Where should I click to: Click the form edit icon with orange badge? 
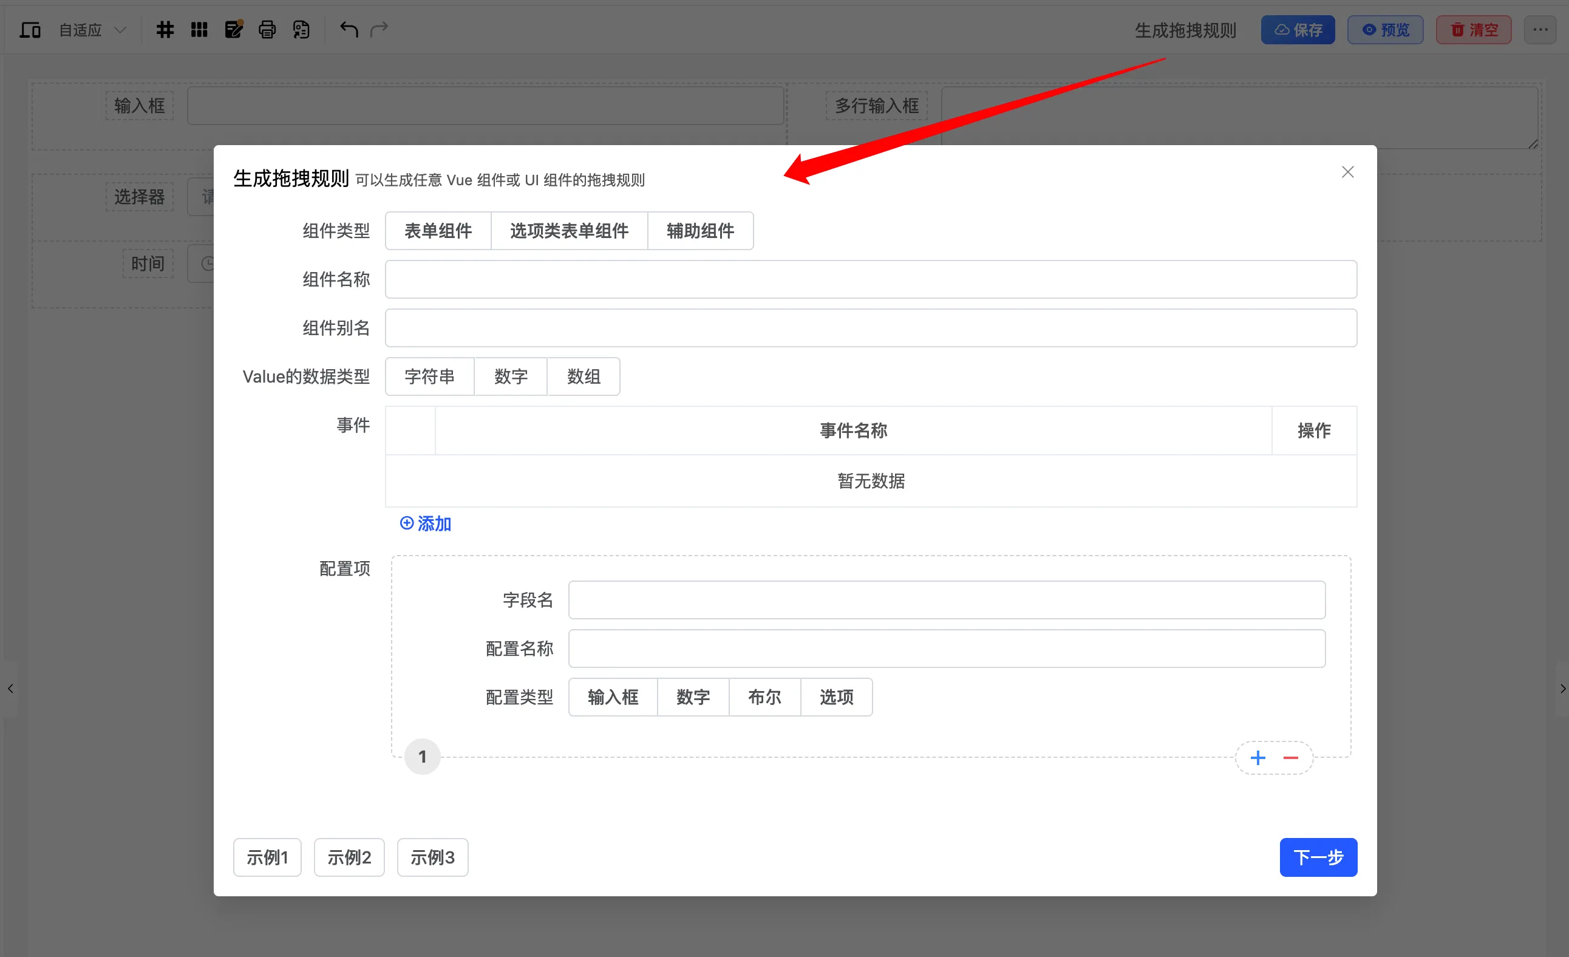(234, 29)
